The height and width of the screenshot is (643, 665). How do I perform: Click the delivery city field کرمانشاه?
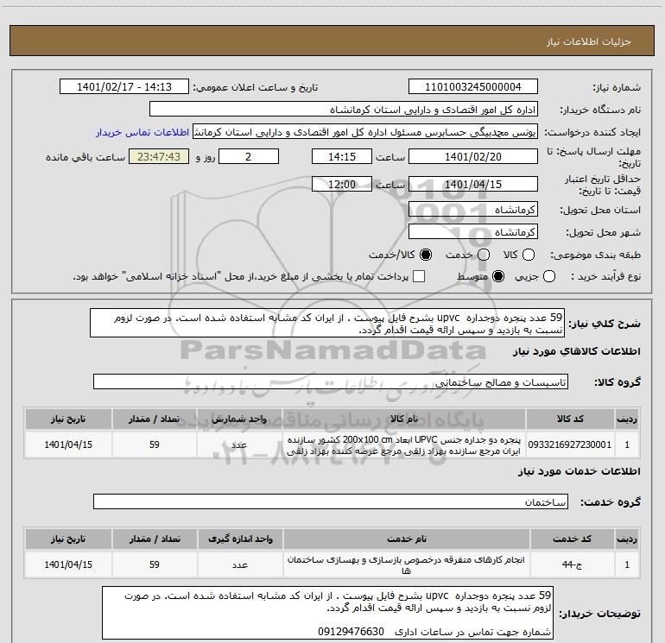pyautogui.click(x=473, y=232)
